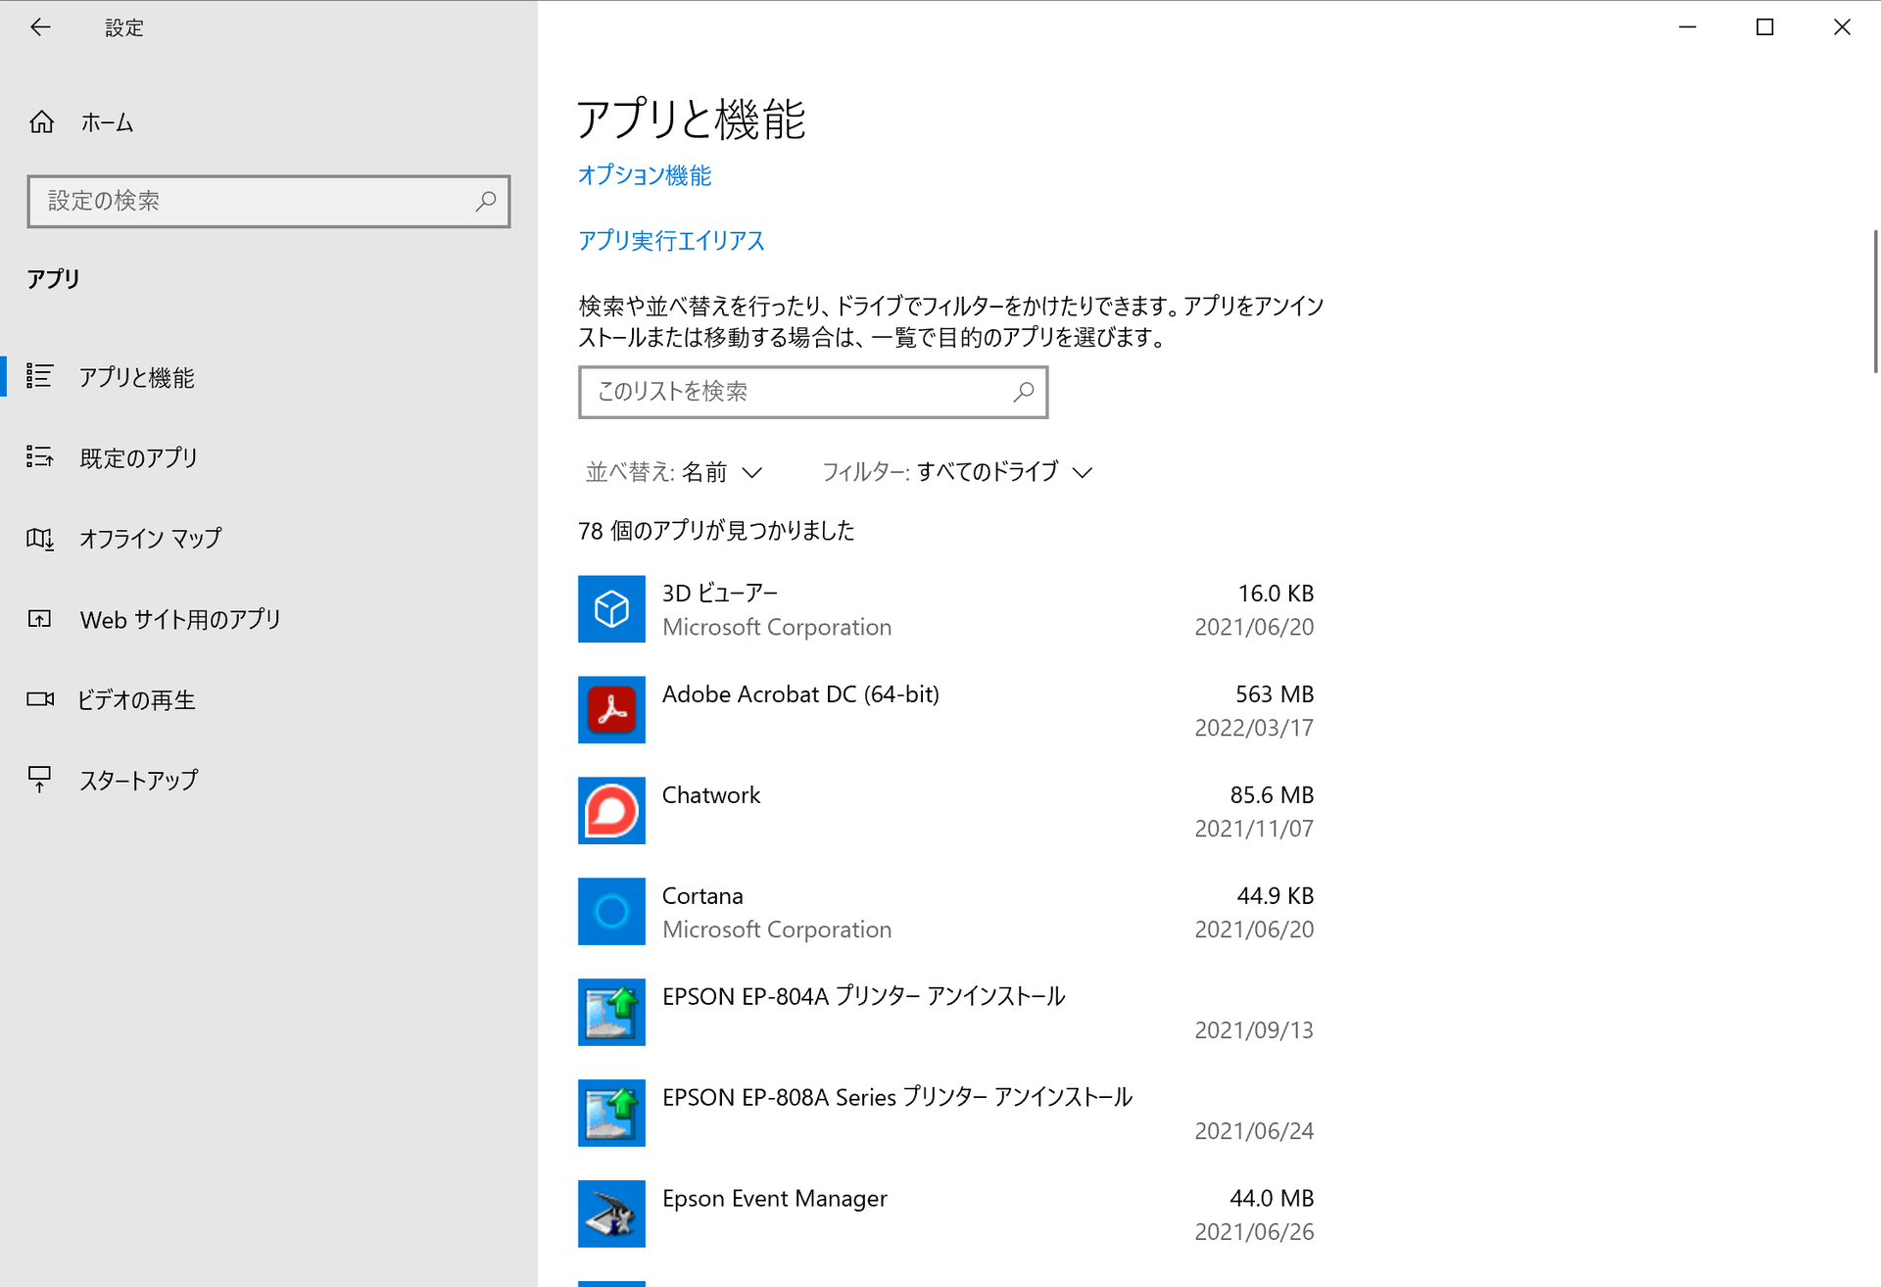Click the EPSON EP-804A uninstaller icon
The image size is (1881, 1287).
click(x=611, y=1013)
